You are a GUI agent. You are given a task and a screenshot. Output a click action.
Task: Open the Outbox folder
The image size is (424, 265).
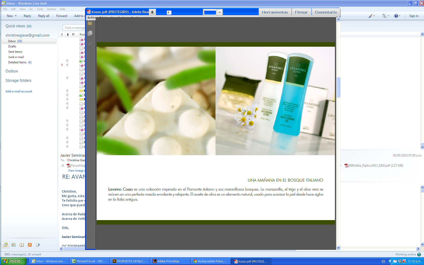coord(12,71)
